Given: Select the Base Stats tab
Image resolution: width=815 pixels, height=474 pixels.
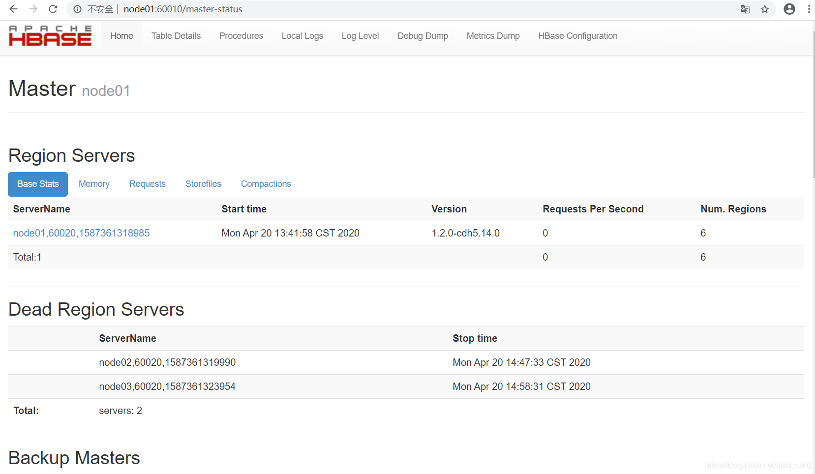Looking at the screenshot, I should click(x=38, y=184).
